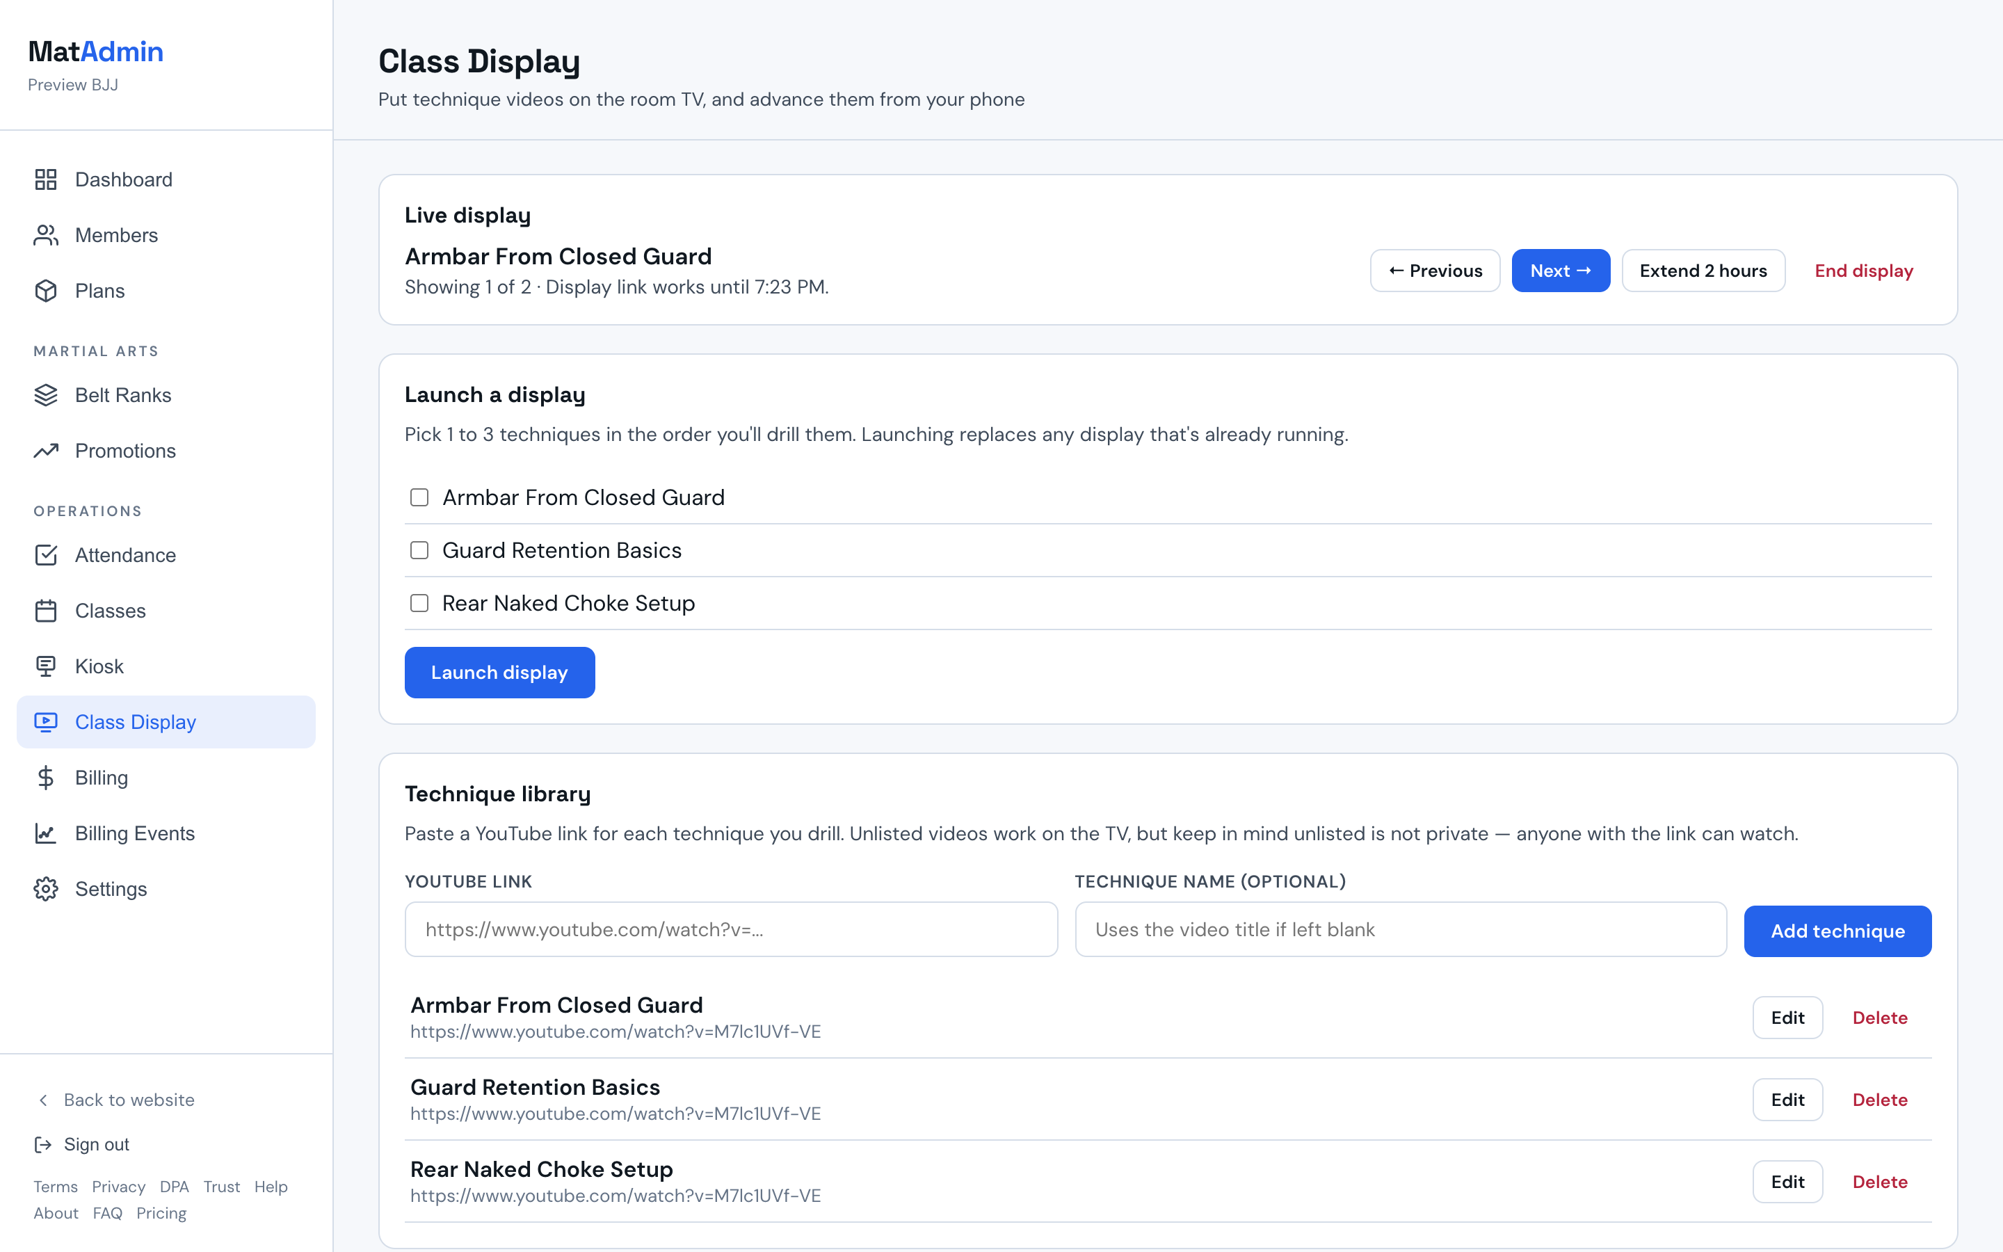
Task: Click the Add technique button
Action: point(1837,931)
